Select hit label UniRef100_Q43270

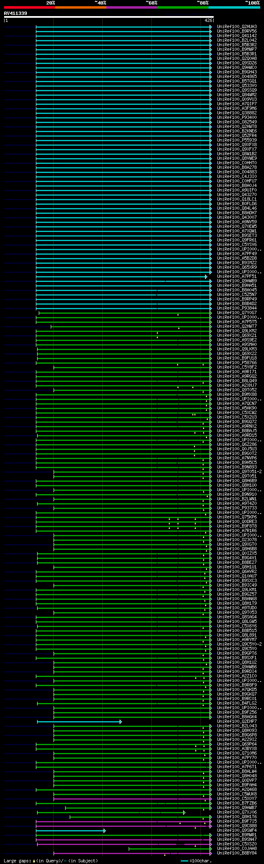[237, 195]
